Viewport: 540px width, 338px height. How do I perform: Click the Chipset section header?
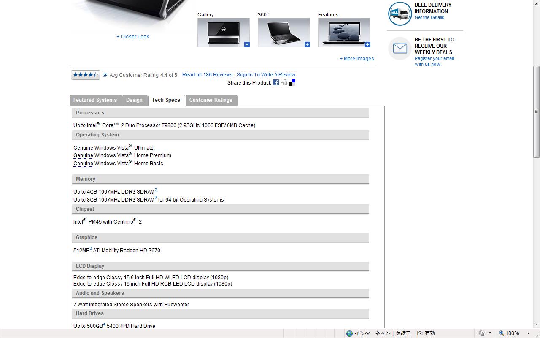click(221, 209)
